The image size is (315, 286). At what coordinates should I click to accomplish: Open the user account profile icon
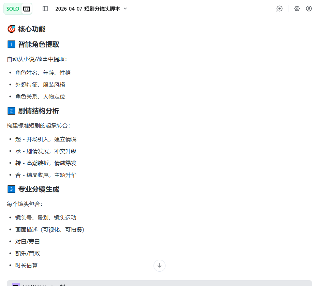click(x=309, y=9)
